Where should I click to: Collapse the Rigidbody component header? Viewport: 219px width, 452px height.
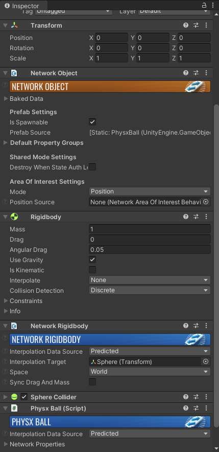click(6, 217)
